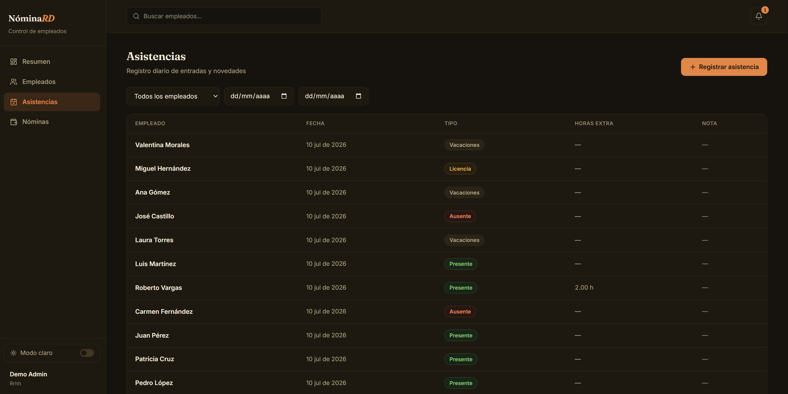Open the second date field calendar picker
The width and height of the screenshot is (788, 394).
[x=358, y=96]
